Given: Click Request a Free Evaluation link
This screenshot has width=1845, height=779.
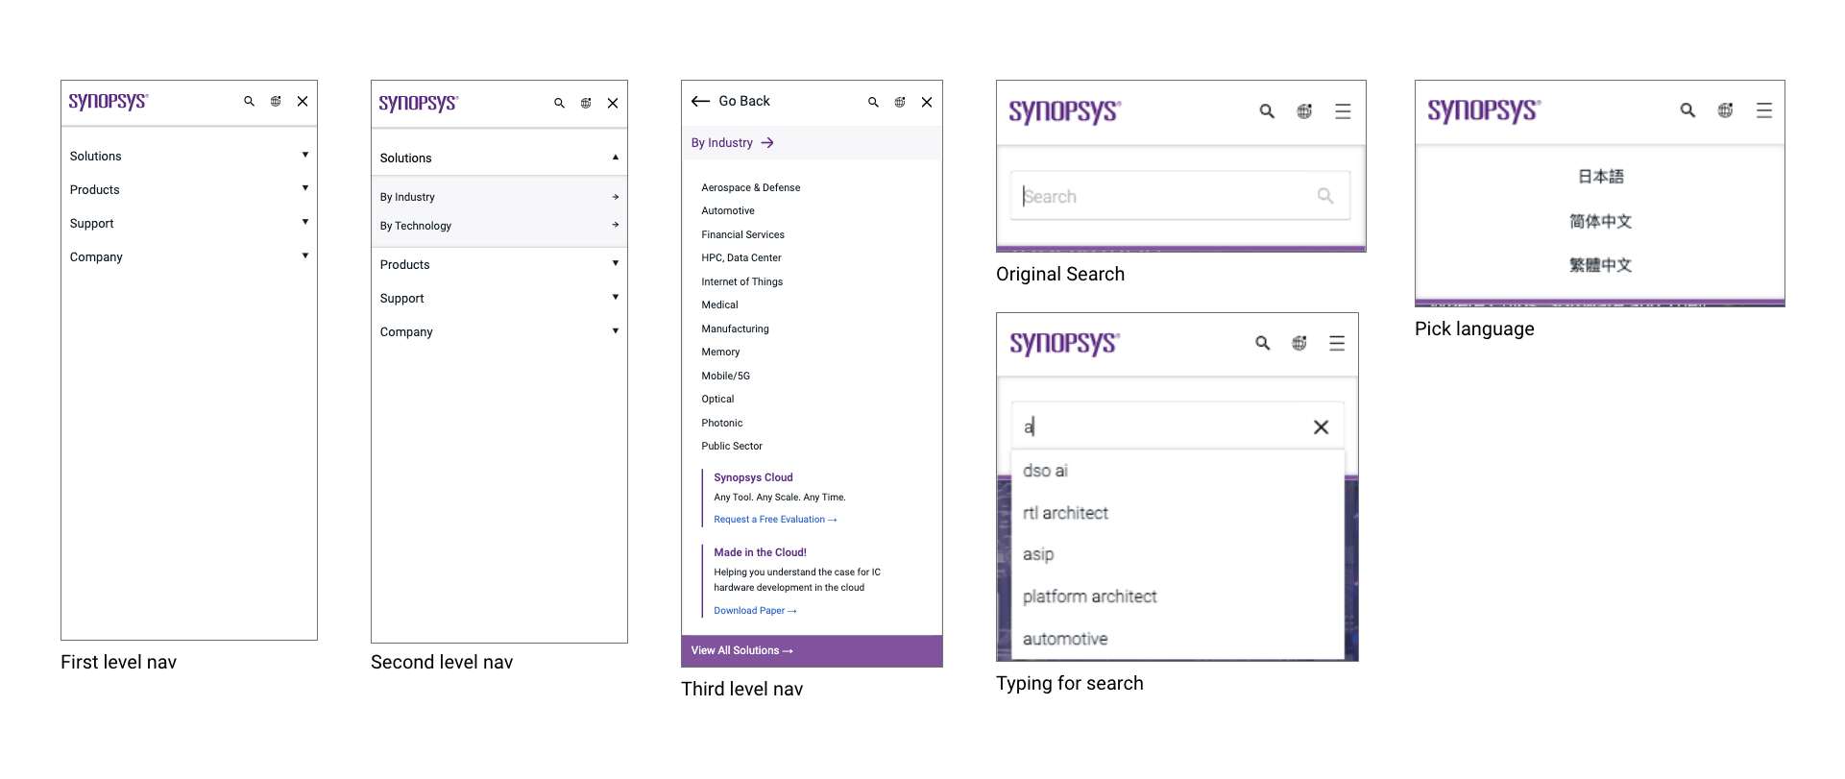Looking at the screenshot, I should point(775,520).
